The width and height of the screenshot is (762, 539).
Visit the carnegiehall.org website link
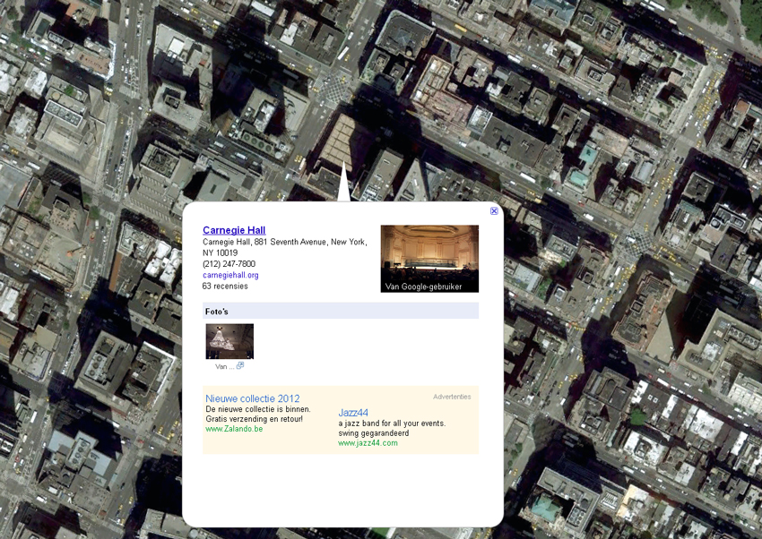pyautogui.click(x=230, y=275)
